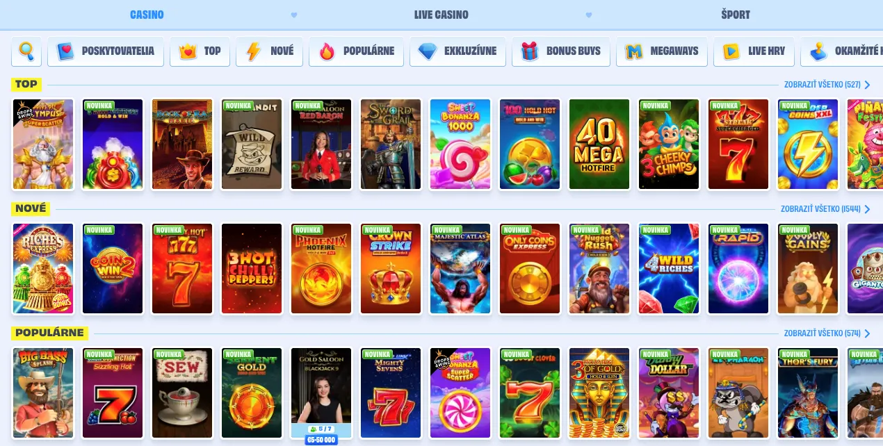Open the magnifier search icon
883x446 pixels.
click(26, 51)
